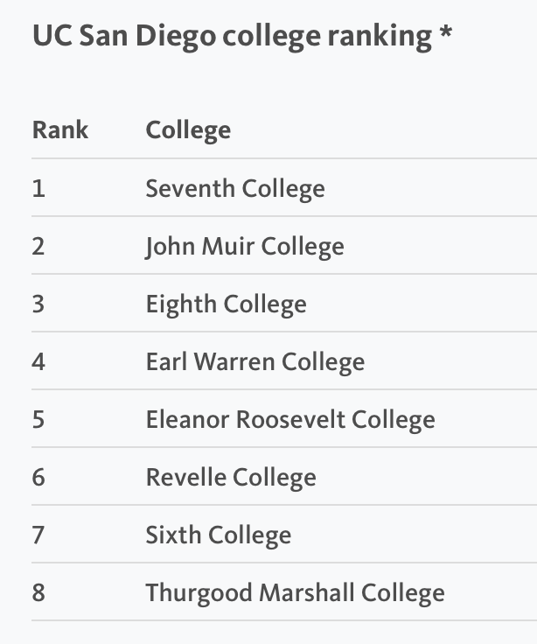Screen dimensions: 537x644
Task: Select Revelle College in the list
Action: tap(231, 478)
